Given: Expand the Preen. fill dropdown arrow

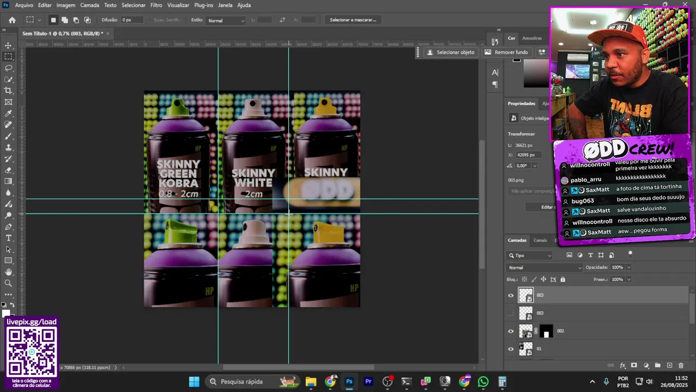Looking at the screenshot, I should point(629,279).
